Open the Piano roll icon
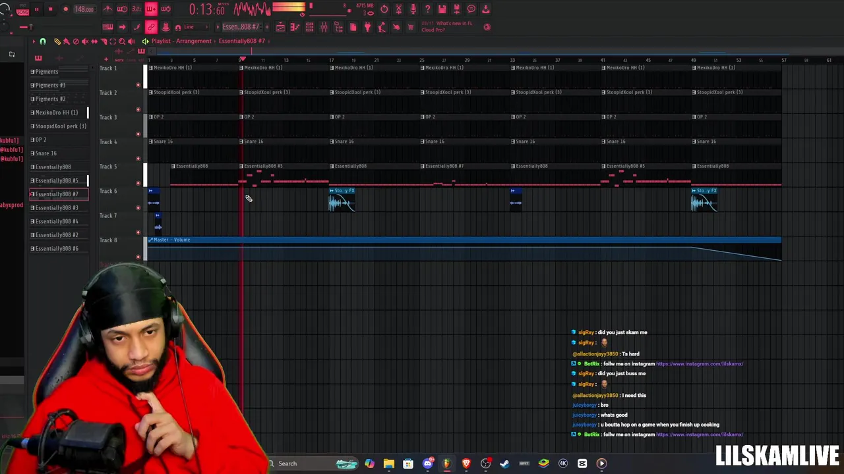This screenshot has height=474, width=844. pos(295,27)
